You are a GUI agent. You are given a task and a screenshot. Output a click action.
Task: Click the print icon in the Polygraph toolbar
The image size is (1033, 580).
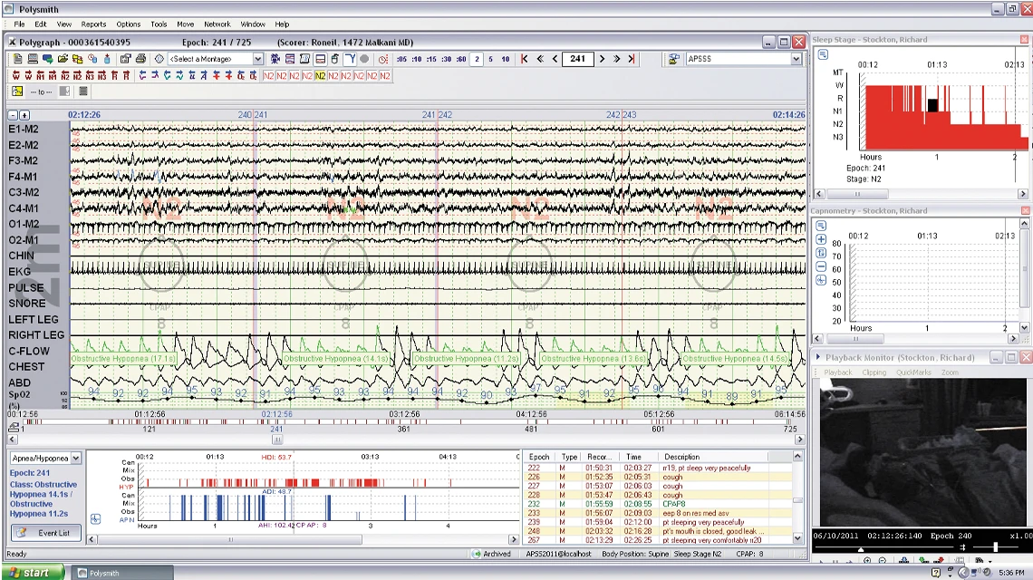click(x=140, y=59)
